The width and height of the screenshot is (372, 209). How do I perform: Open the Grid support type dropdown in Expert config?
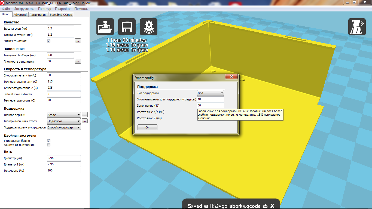[211, 93]
